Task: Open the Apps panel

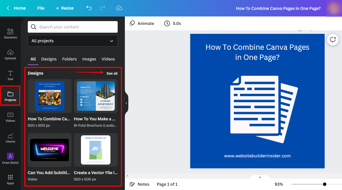Action: (10, 179)
